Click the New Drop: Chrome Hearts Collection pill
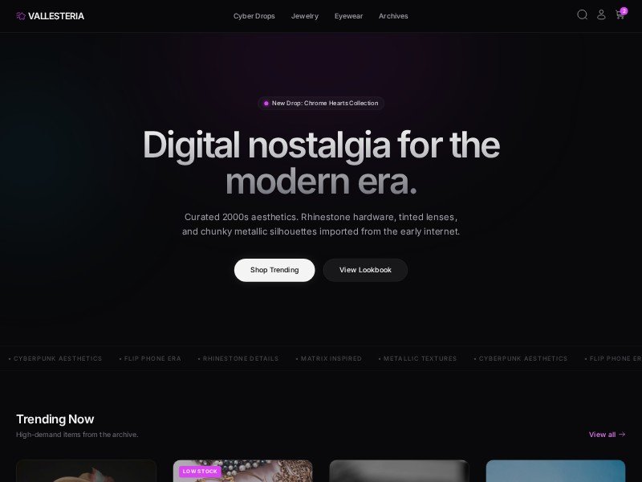 (x=321, y=104)
